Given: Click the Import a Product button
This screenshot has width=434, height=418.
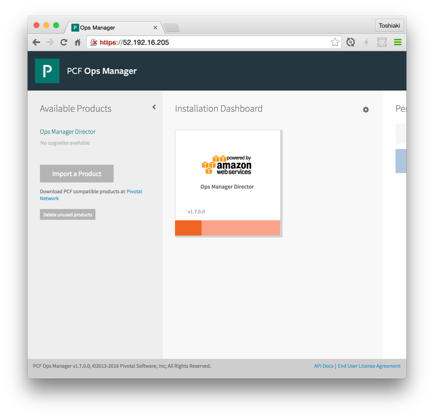Looking at the screenshot, I should click(x=77, y=174).
